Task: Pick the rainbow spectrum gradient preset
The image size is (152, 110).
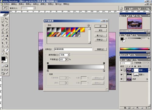Action: click(68, 35)
